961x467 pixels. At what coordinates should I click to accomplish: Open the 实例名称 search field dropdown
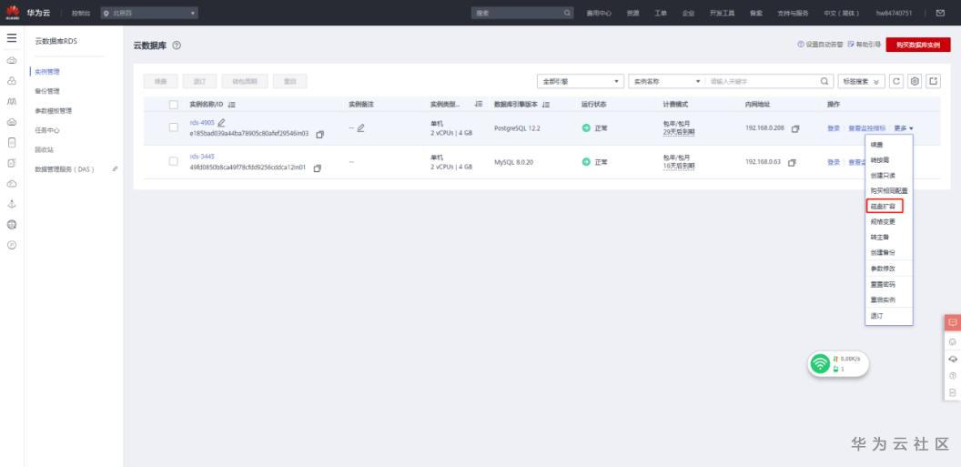(x=665, y=82)
